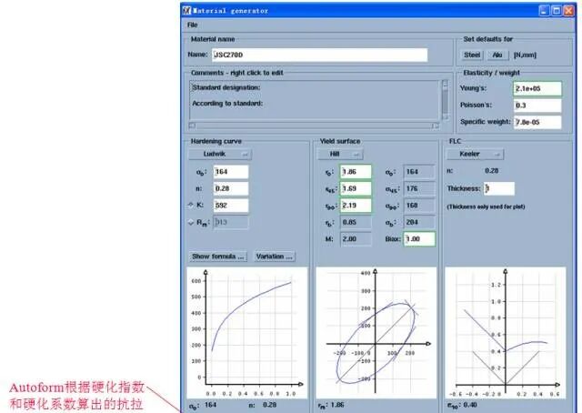Image resolution: width=582 pixels, height=413 pixels.
Task: Click the r45 field showing 1.69
Action: click(356, 188)
